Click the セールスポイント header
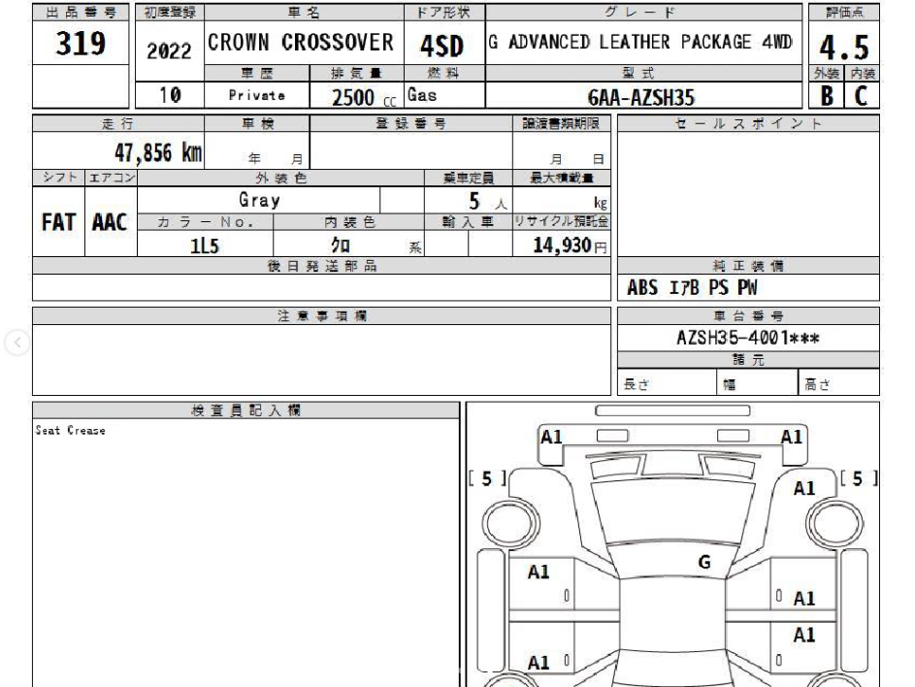The image size is (915, 687). click(x=748, y=123)
